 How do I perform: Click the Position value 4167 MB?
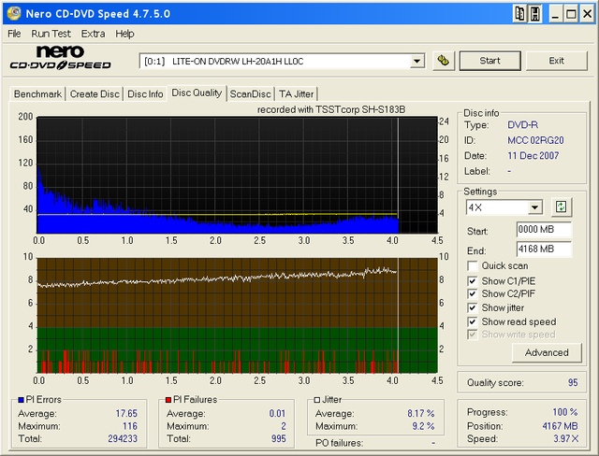[x=560, y=426]
